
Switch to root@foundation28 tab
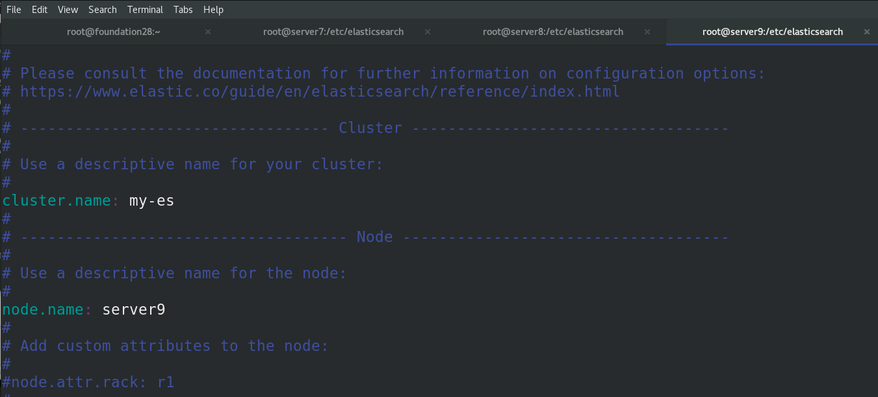click(113, 32)
